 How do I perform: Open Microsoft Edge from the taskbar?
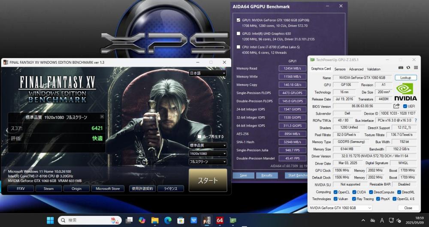pos(168,220)
